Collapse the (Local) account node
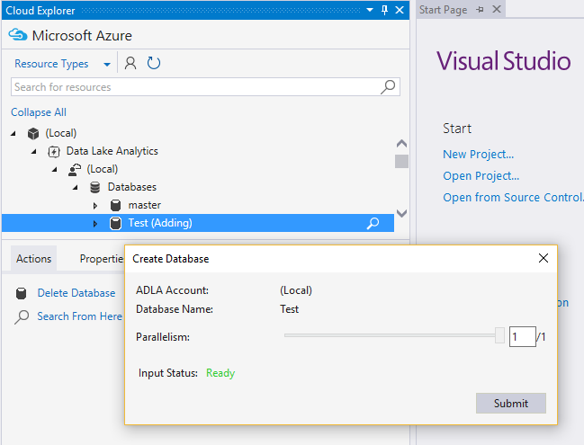 tap(55, 169)
